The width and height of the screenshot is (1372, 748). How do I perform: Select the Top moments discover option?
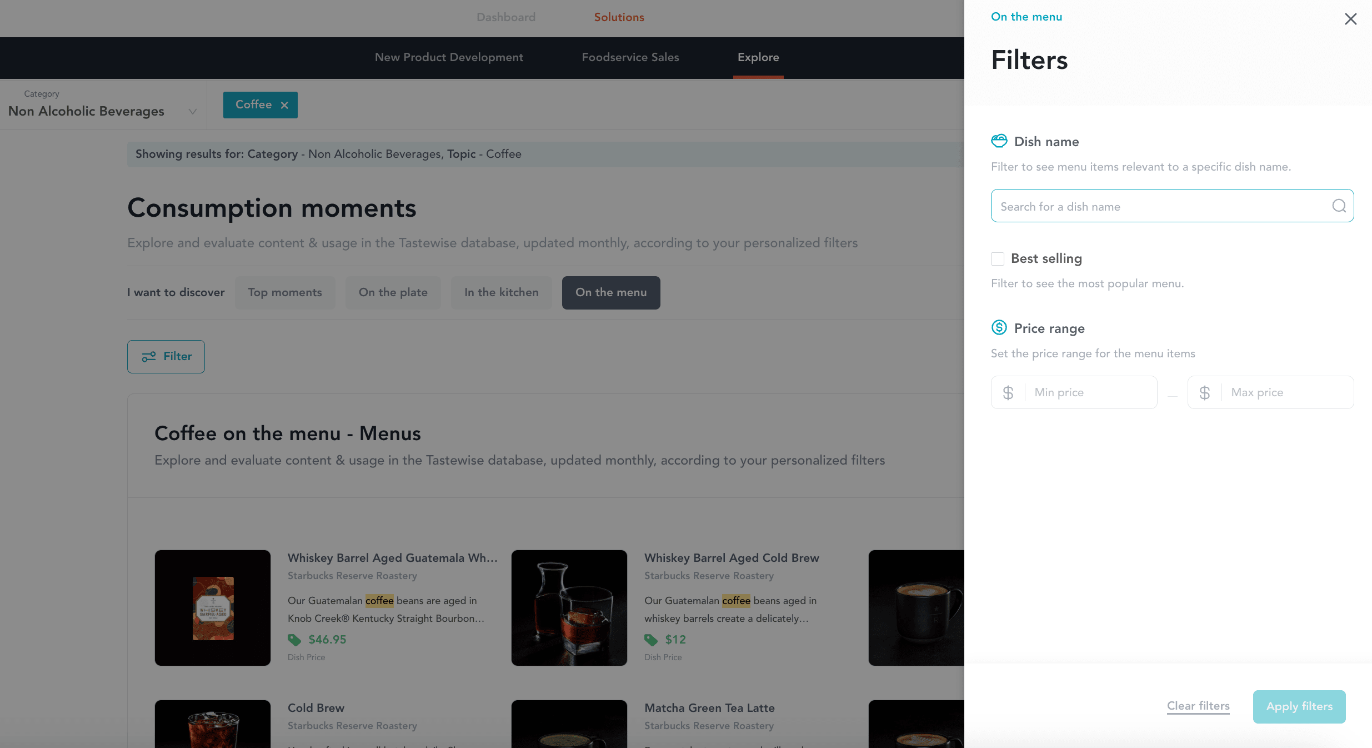[x=285, y=293]
